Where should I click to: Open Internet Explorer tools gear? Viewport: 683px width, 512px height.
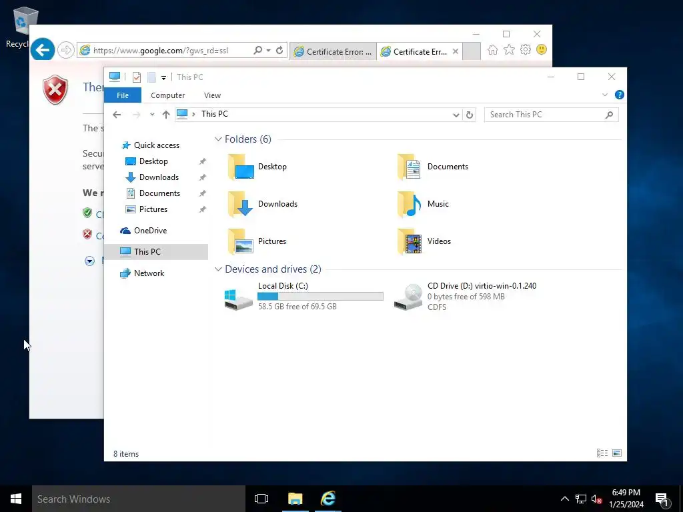click(526, 49)
